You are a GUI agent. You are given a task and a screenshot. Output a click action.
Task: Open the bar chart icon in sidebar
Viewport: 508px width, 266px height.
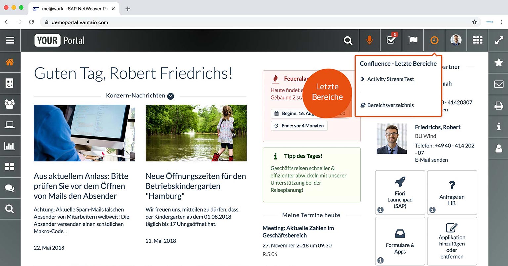point(10,146)
